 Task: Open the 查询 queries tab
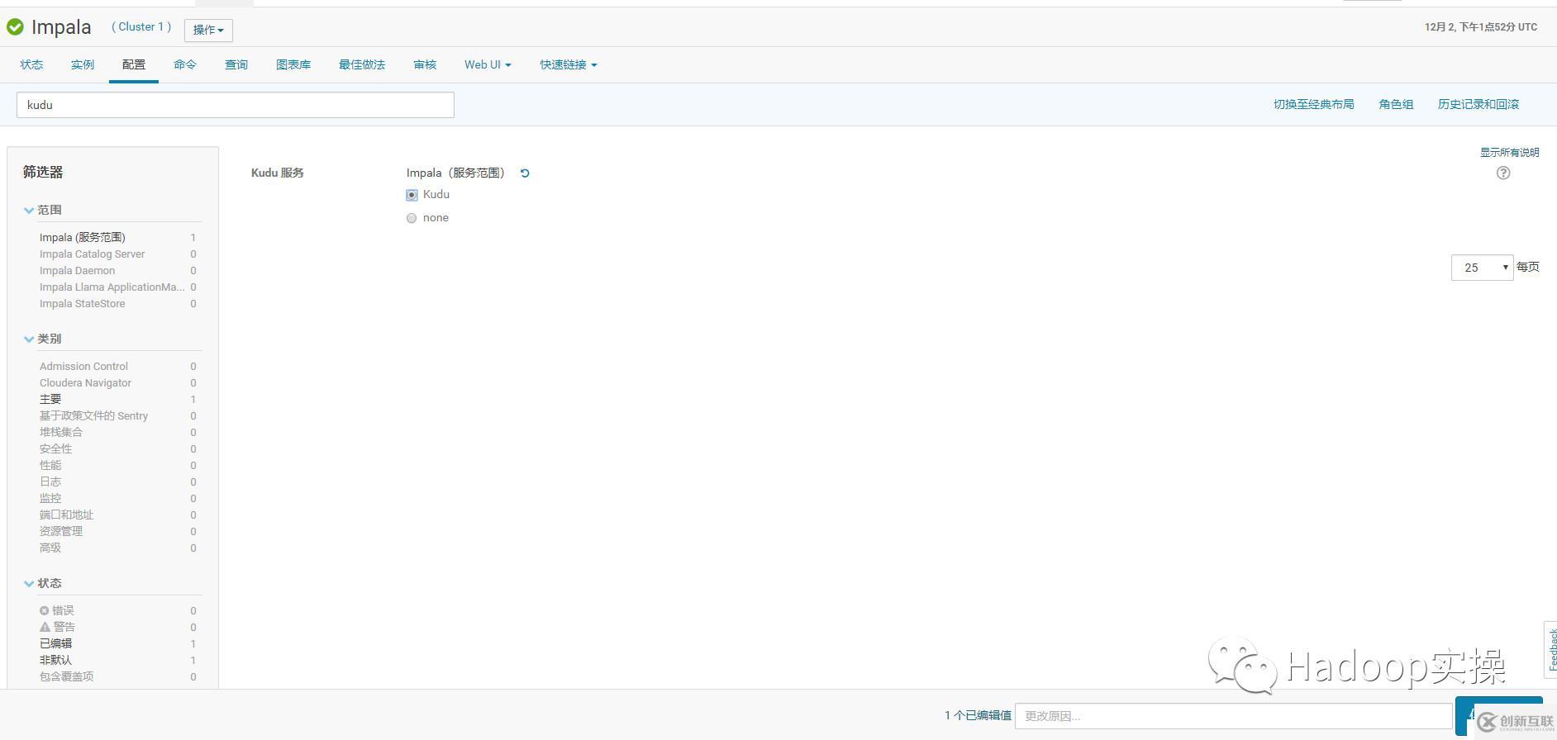coord(236,64)
